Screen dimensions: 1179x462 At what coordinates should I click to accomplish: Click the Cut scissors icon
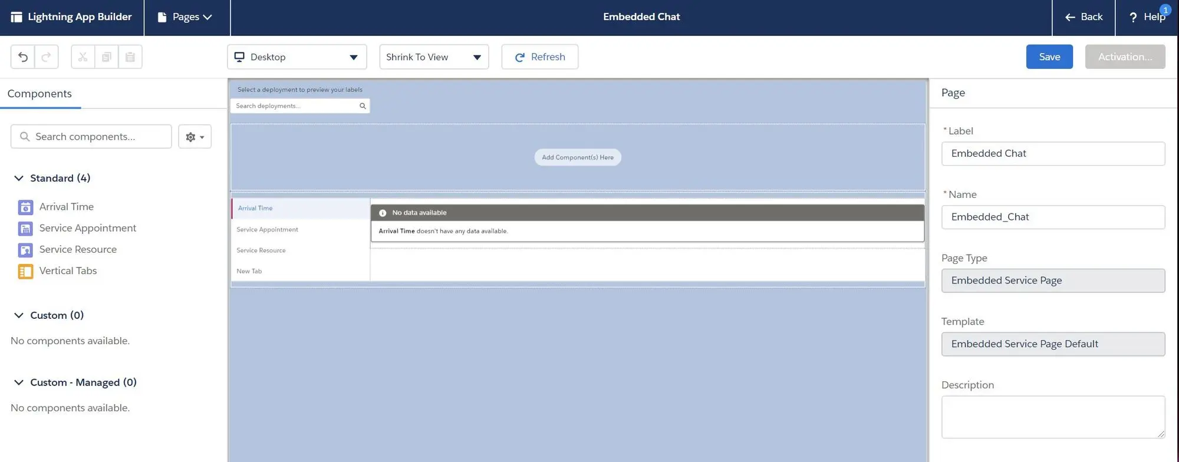point(83,57)
